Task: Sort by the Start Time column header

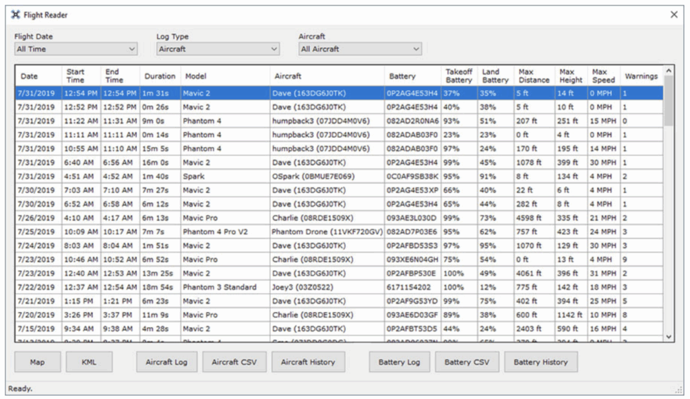Action: point(81,75)
